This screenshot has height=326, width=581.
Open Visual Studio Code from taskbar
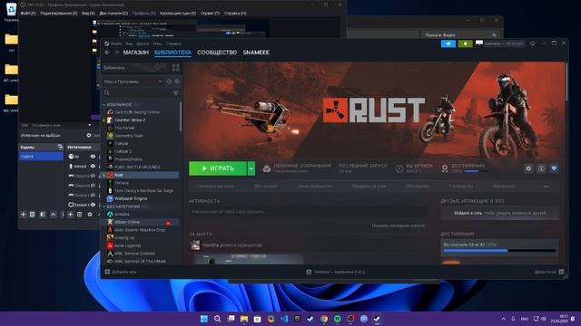pos(284,319)
